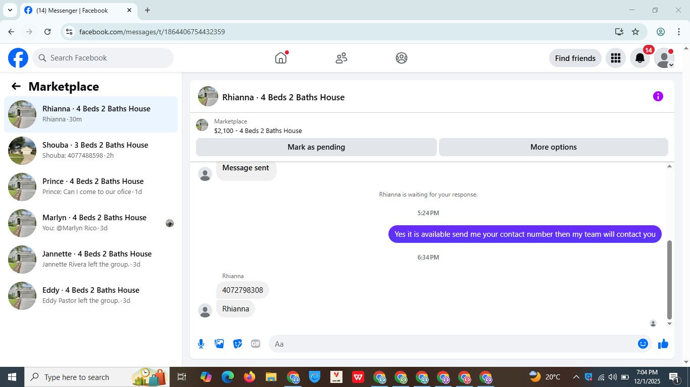Click Rhianna chat header title
This screenshot has height=387, width=690.
click(x=283, y=97)
